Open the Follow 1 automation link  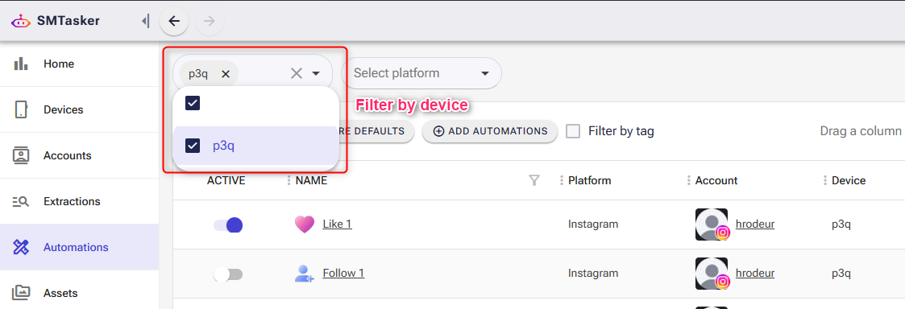click(x=343, y=273)
